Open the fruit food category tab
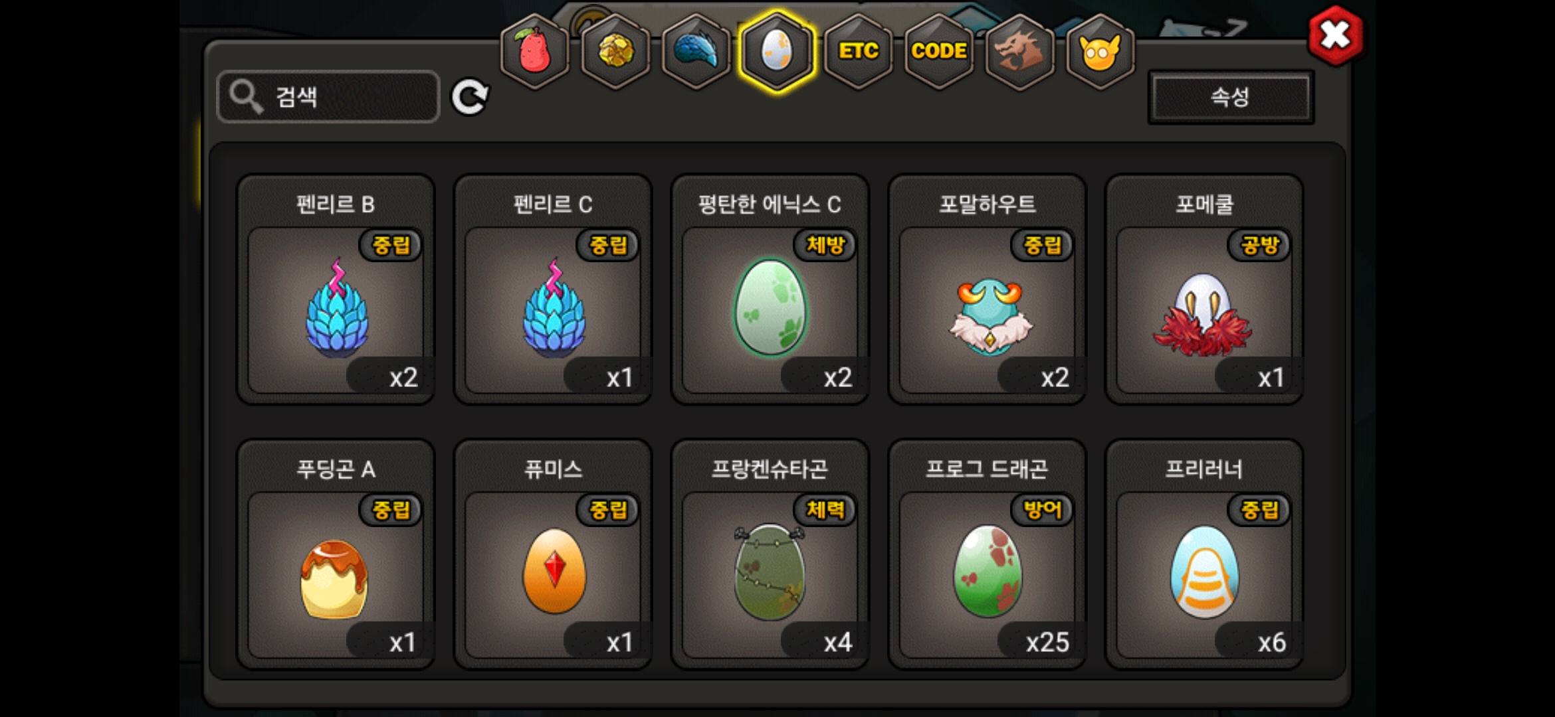Screen dimensions: 1555x717 click(x=535, y=51)
